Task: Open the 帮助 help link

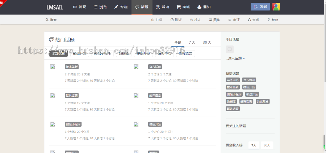Action: click(273, 20)
